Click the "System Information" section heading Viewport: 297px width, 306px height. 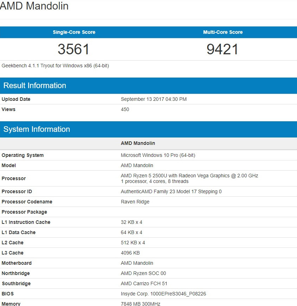[x=37, y=129]
